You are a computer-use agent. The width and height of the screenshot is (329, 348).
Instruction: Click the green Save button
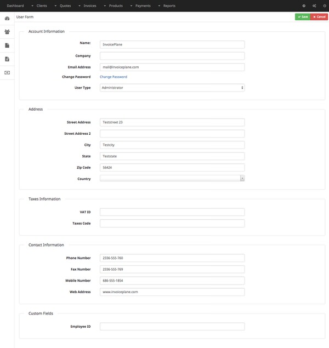[x=303, y=17]
